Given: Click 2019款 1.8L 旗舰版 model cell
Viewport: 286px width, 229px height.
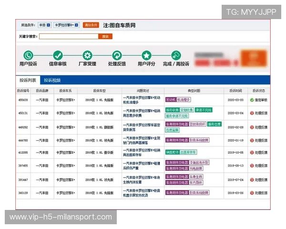Looking at the screenshot, I should tap(100, 127).
